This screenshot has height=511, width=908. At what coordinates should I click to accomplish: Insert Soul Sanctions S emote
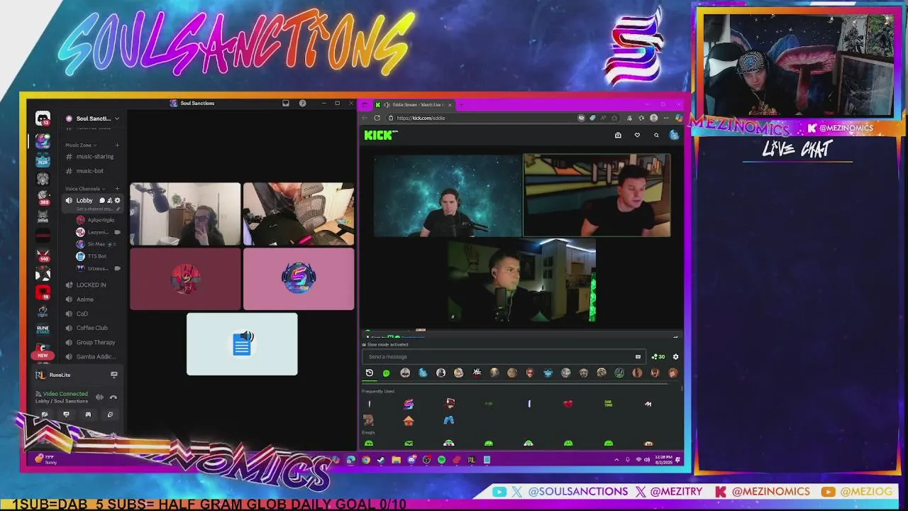coord(409,404)
